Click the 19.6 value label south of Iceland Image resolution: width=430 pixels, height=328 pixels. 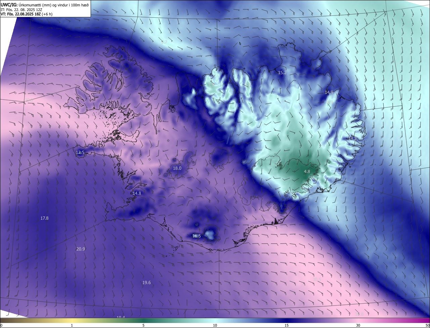click(146, 283)
